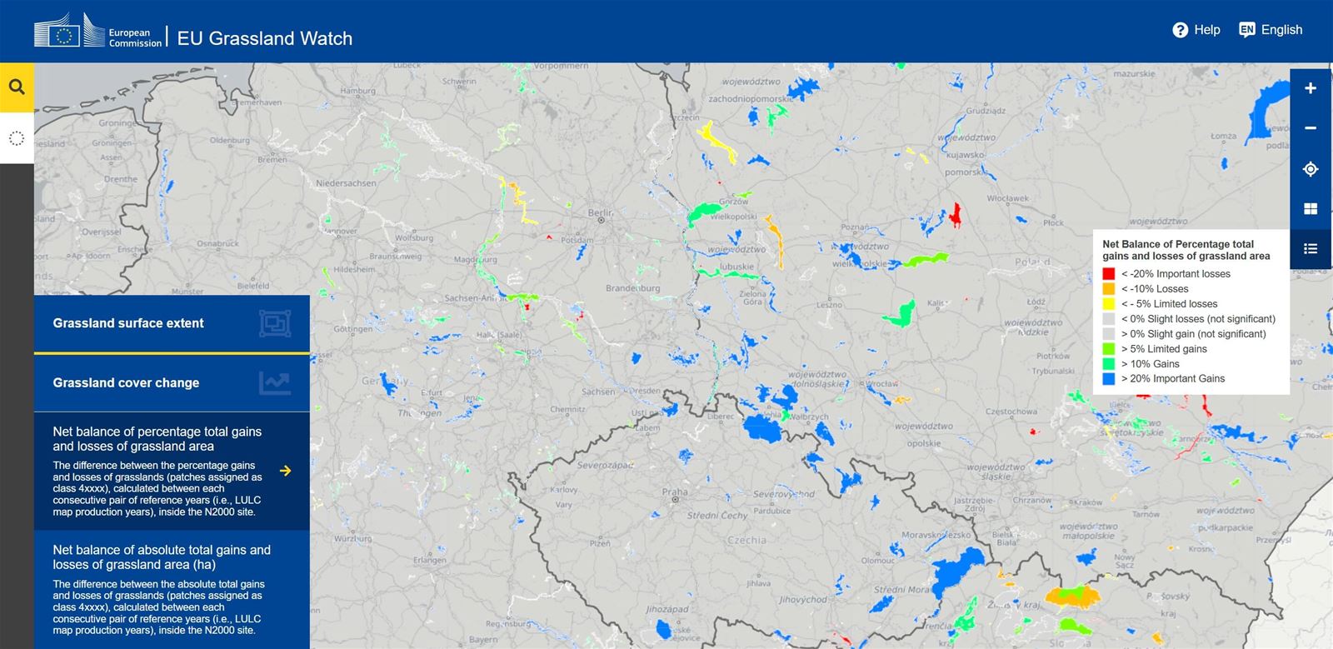Click the Berlin city label on map
Screen dimensions: 1333x649
(x=600, y=213)
